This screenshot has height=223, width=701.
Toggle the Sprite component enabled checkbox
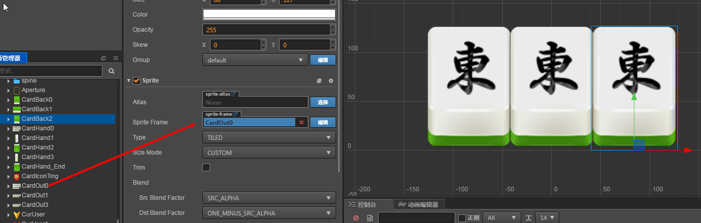(136, 81)
